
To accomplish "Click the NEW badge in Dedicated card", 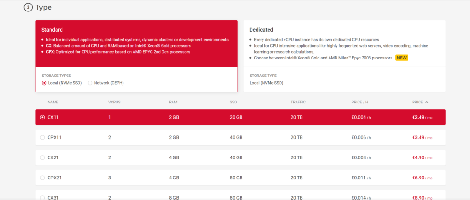I will pyautogui.click(x=402, y=58).
